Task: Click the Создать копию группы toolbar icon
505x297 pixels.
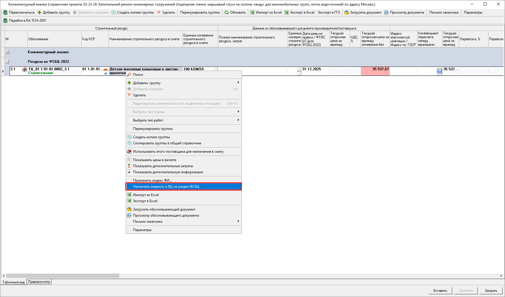Action: click(114, 12)
